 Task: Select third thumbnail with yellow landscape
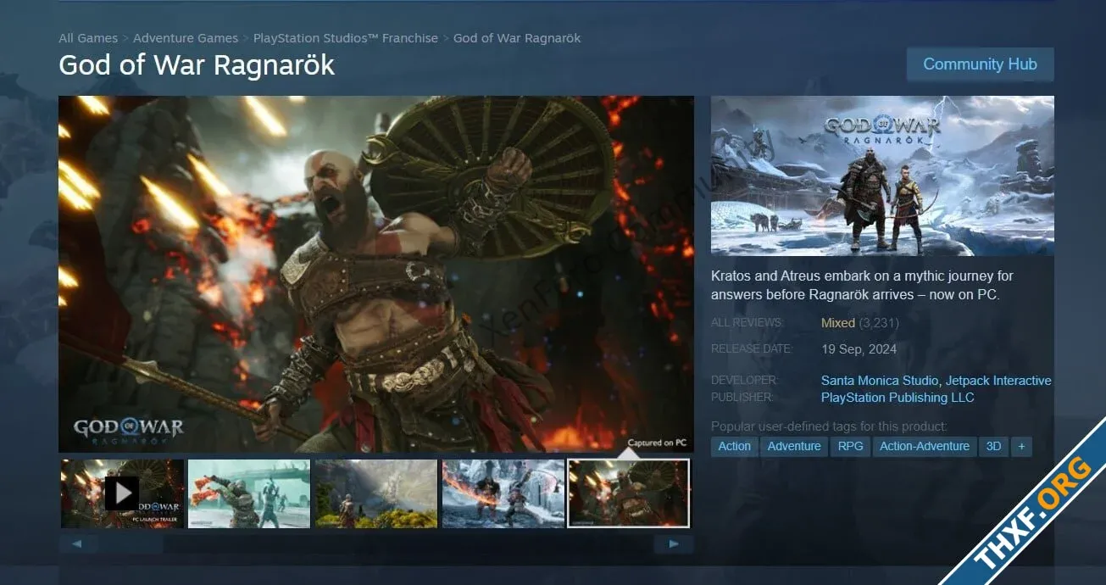[x=376, y=493]
